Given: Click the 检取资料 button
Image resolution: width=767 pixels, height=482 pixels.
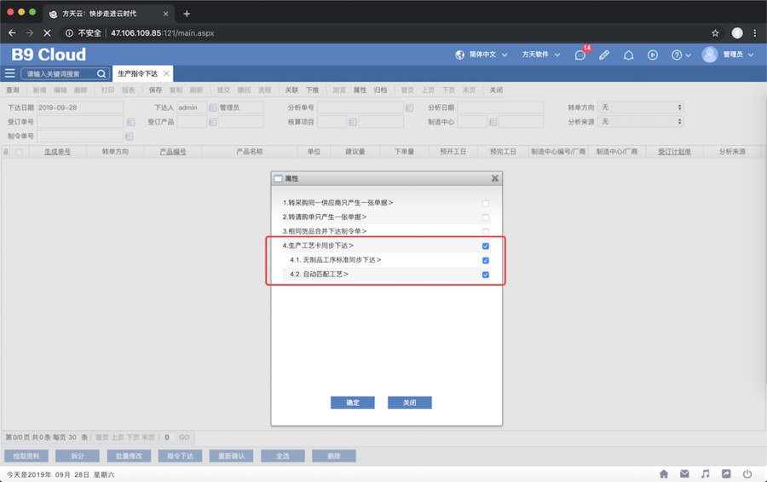Looking at the screenshot, I should [x=26, y=456].
